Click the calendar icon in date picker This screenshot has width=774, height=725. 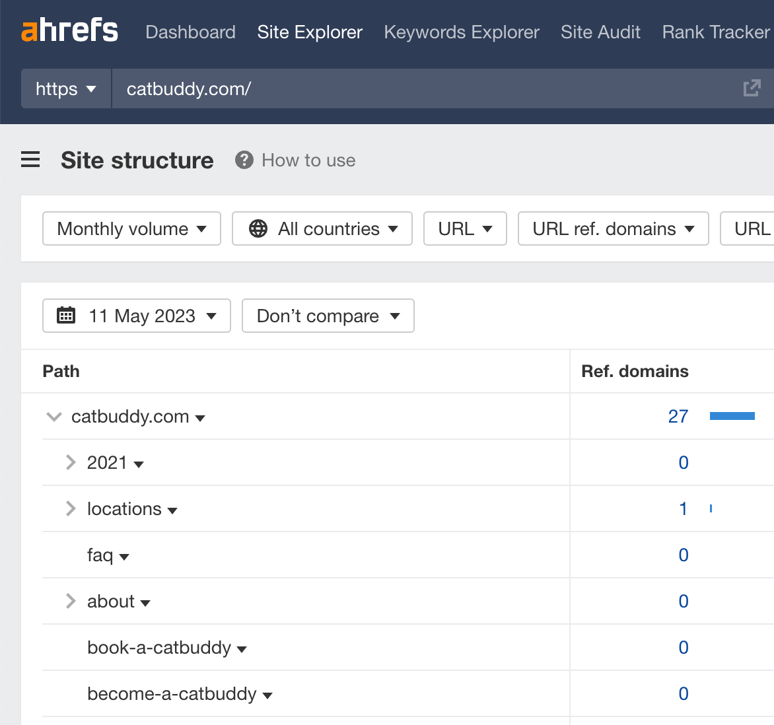coord(67,316)
